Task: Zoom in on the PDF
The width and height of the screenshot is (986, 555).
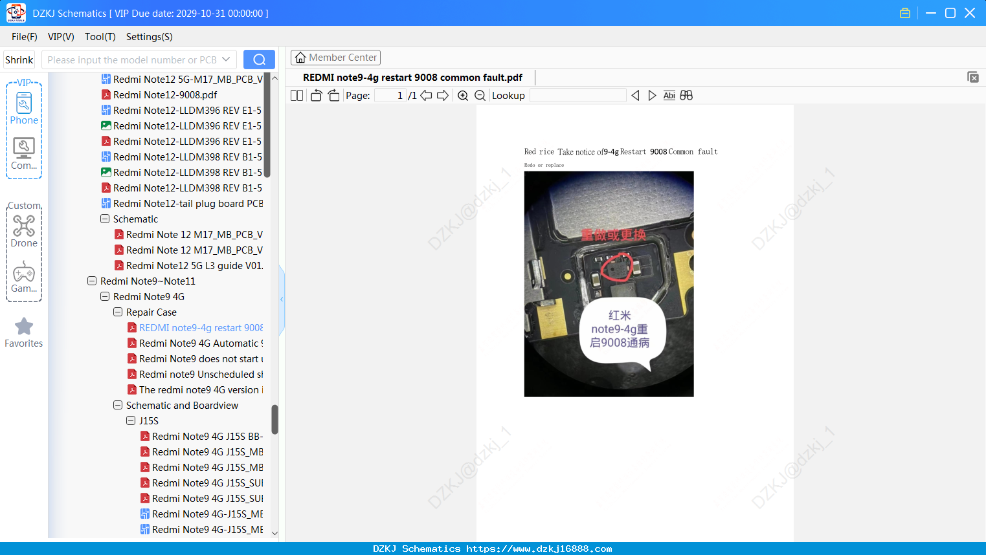Action: point(463,96)
